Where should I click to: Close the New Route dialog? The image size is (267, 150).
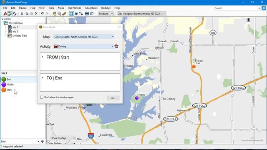click(x=119, y=27)
